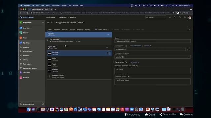The height and width of the screenshot is (118, 211).
Task: Switch to the Tasks tab
Action: coord(49,29)
